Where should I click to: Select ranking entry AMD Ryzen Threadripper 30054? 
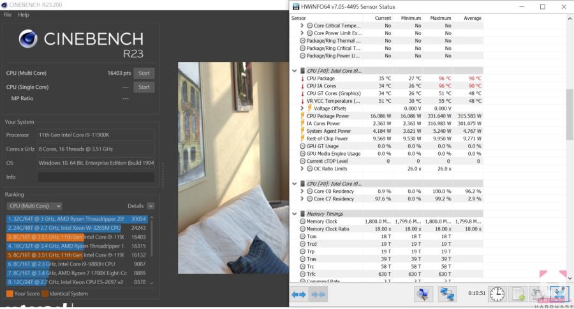coord(77,219)
